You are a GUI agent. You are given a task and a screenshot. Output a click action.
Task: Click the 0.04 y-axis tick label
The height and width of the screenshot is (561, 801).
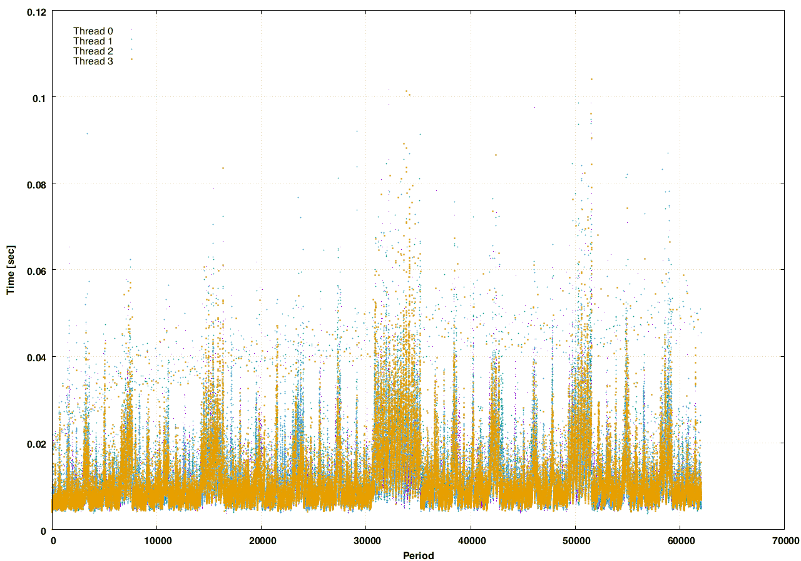[36, 357]
